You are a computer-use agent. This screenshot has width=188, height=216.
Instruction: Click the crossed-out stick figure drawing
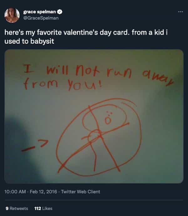(x=99, y=137)
